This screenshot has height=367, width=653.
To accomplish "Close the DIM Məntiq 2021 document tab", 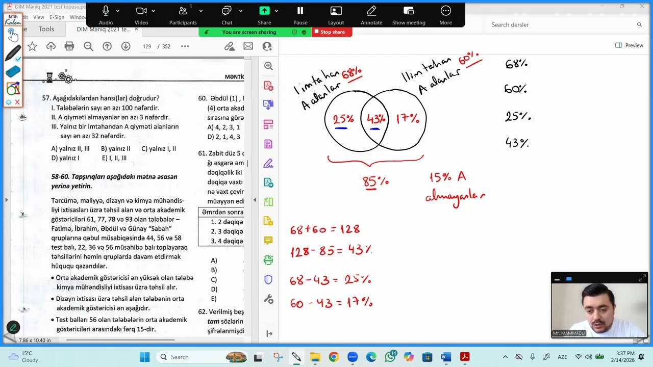I will pyautogui.click(x=136, y=29).
